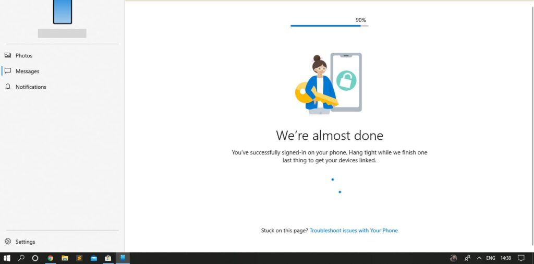Select Messages in the left sidebar
The width and height of the screenshot is (534, 264).
[x=27, y=71]
